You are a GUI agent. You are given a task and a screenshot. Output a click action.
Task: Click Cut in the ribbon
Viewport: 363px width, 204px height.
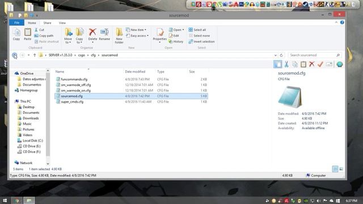[39, 30]
